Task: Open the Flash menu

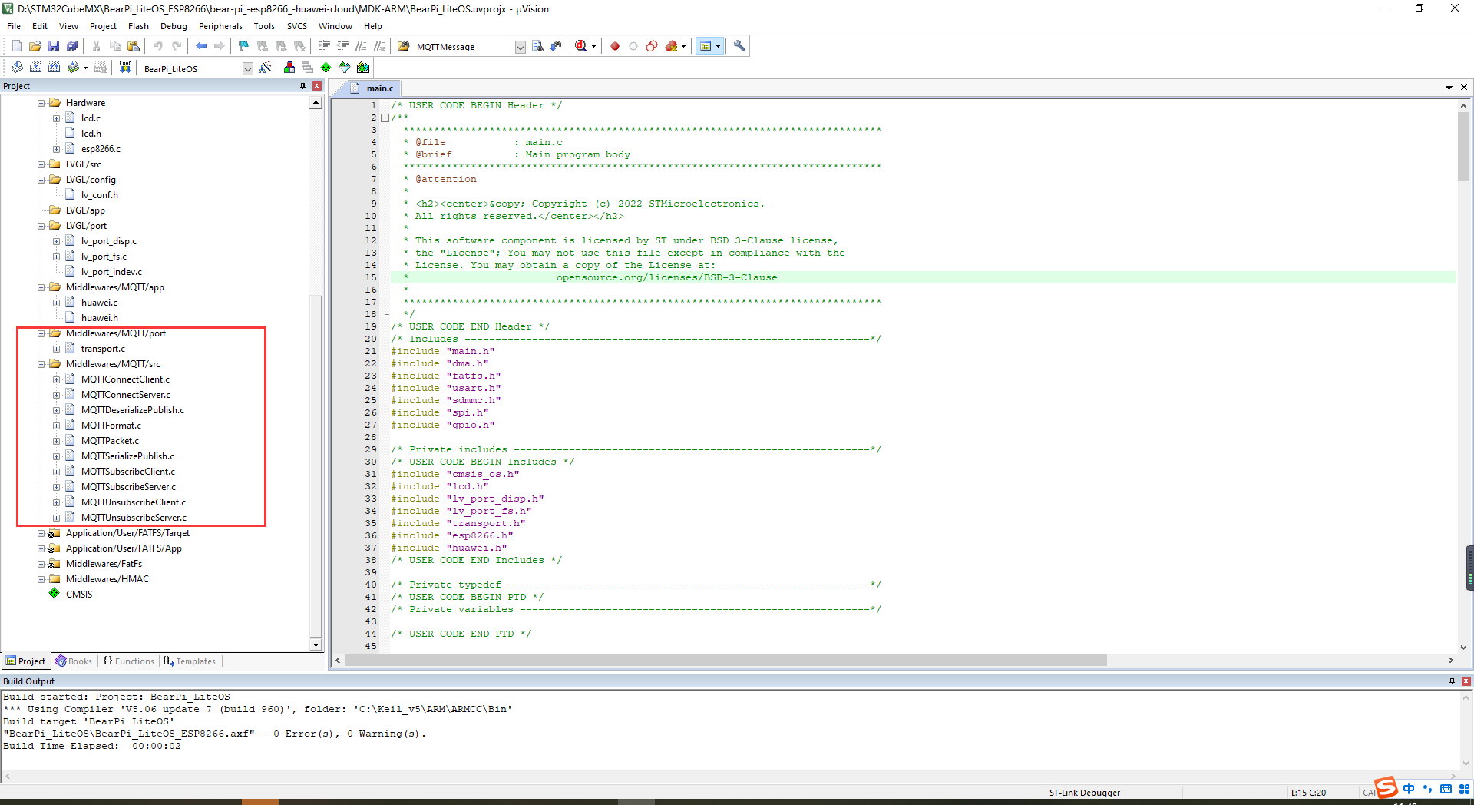Action: tap(138, 26)
